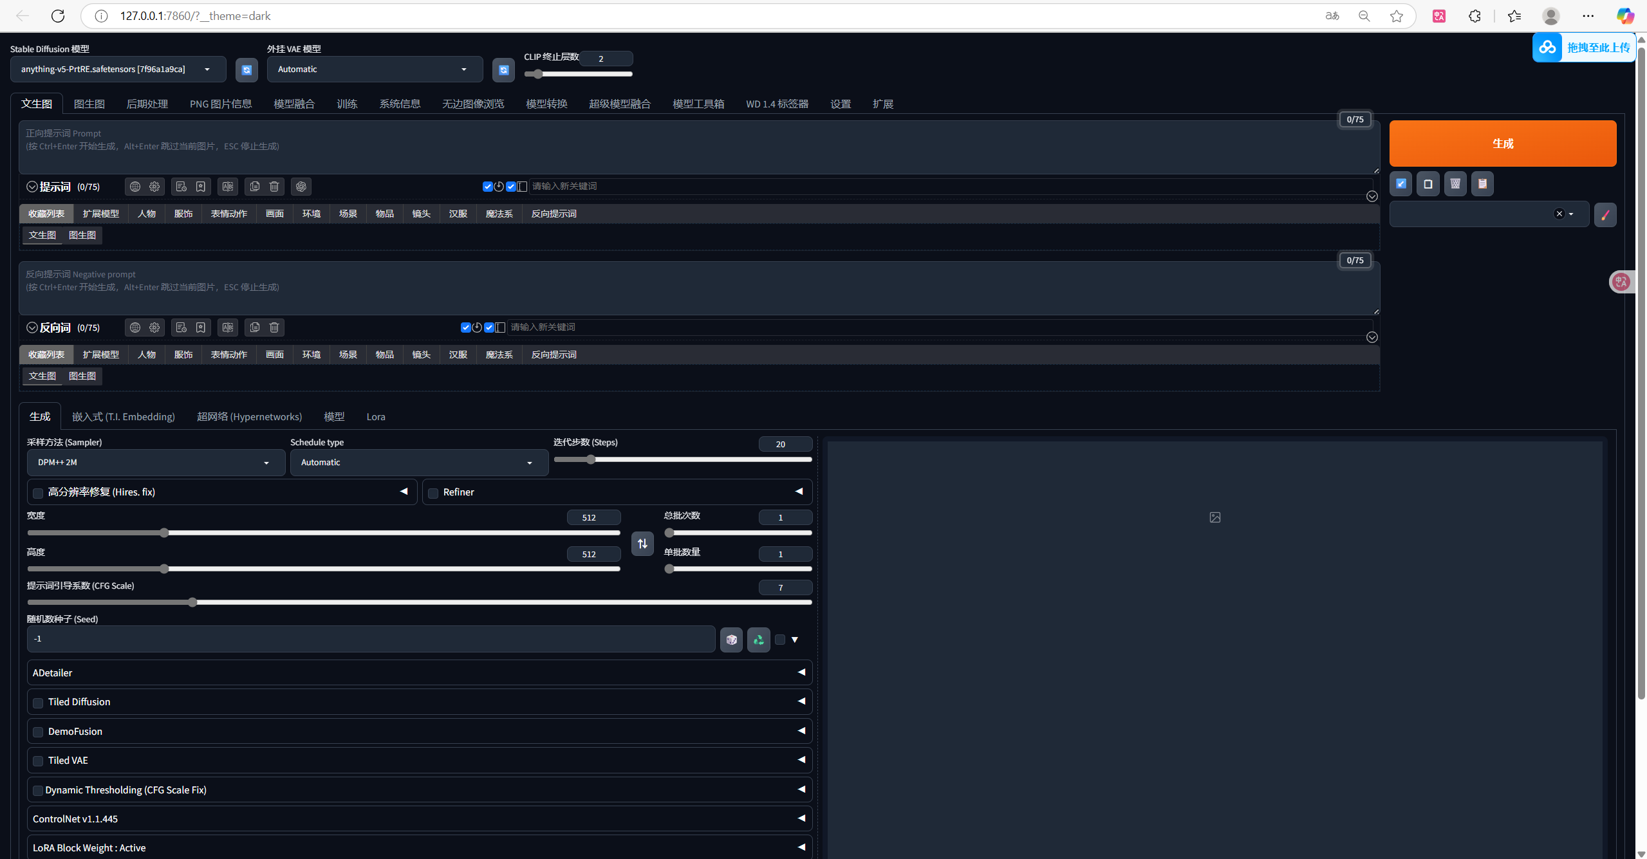This screenshot has height=859, width=1647.
Task: Click the ChatGPT icon in prompt toolbar
Action: [x=301, y=187]
